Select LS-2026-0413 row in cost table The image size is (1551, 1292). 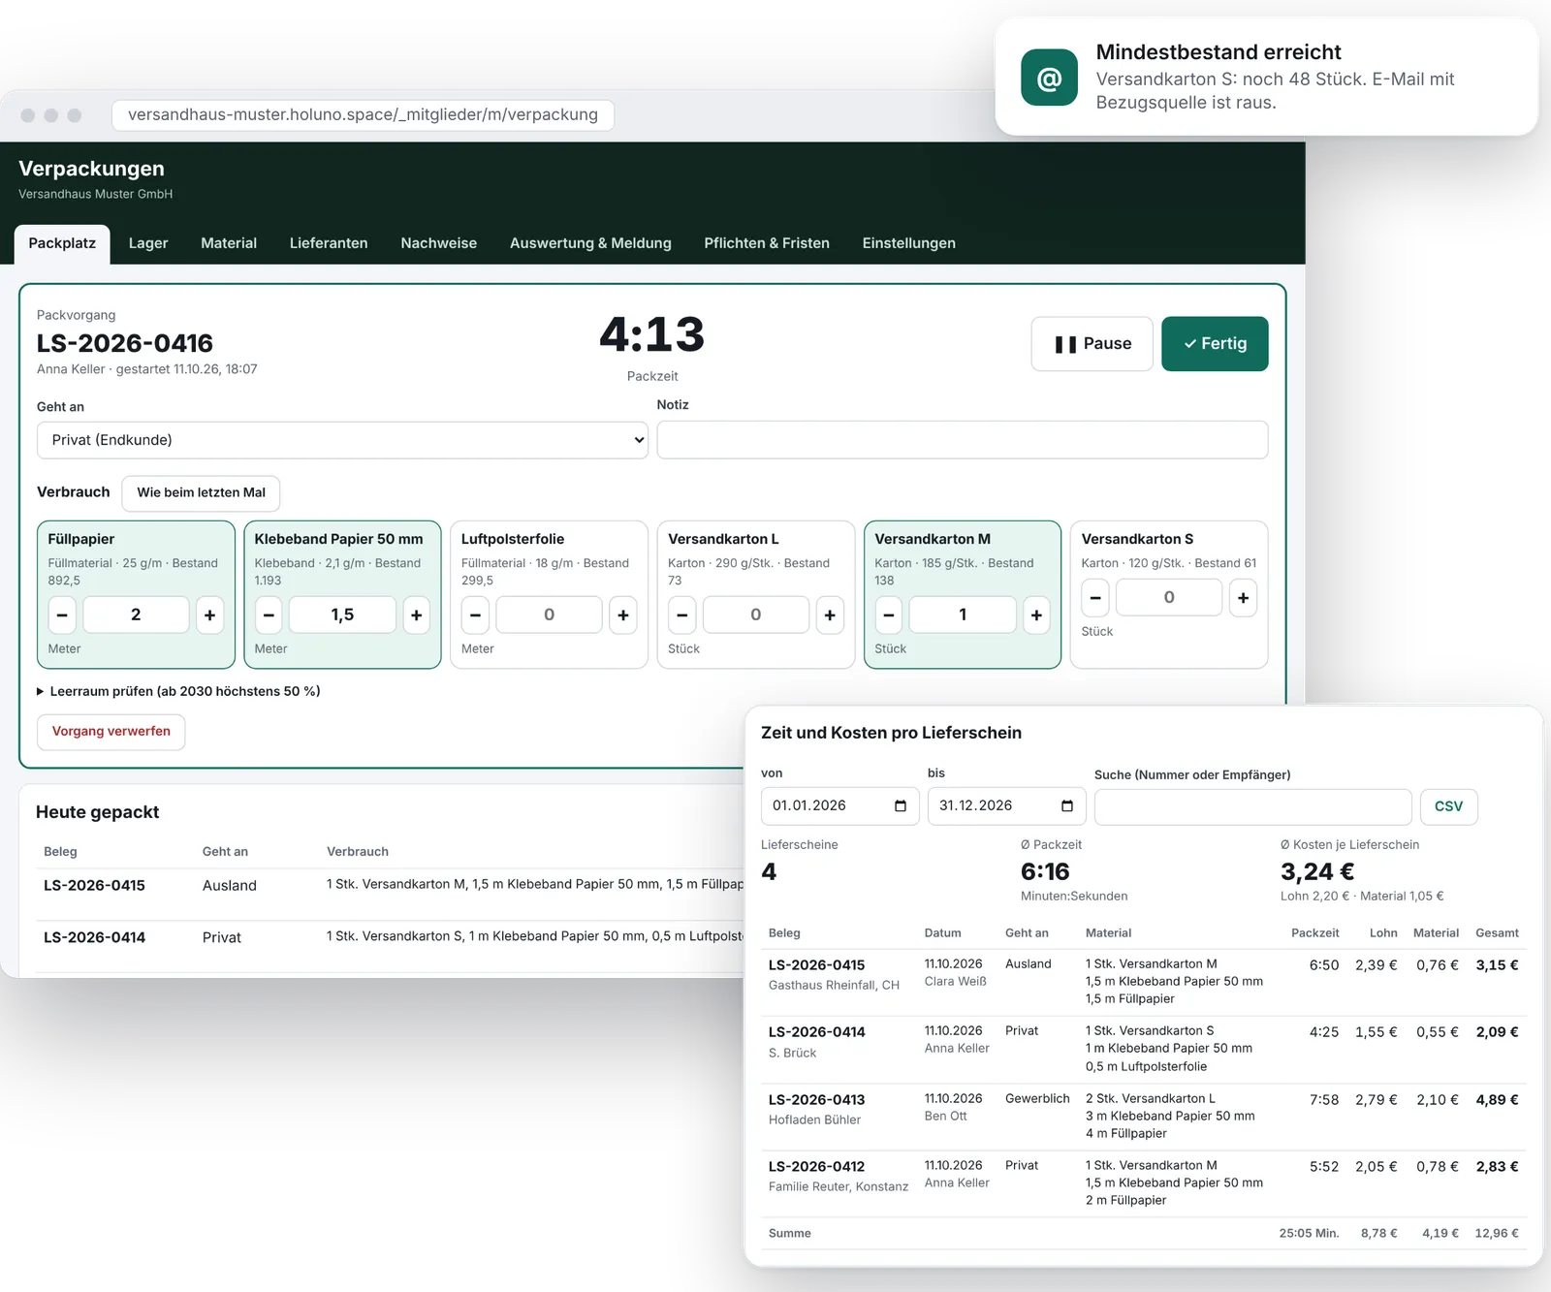[1144, 1117]
